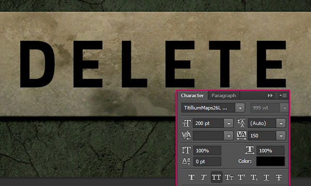Click the tracking field showing 150
This screenshot has height=186, width=311.
click(262, 135)
